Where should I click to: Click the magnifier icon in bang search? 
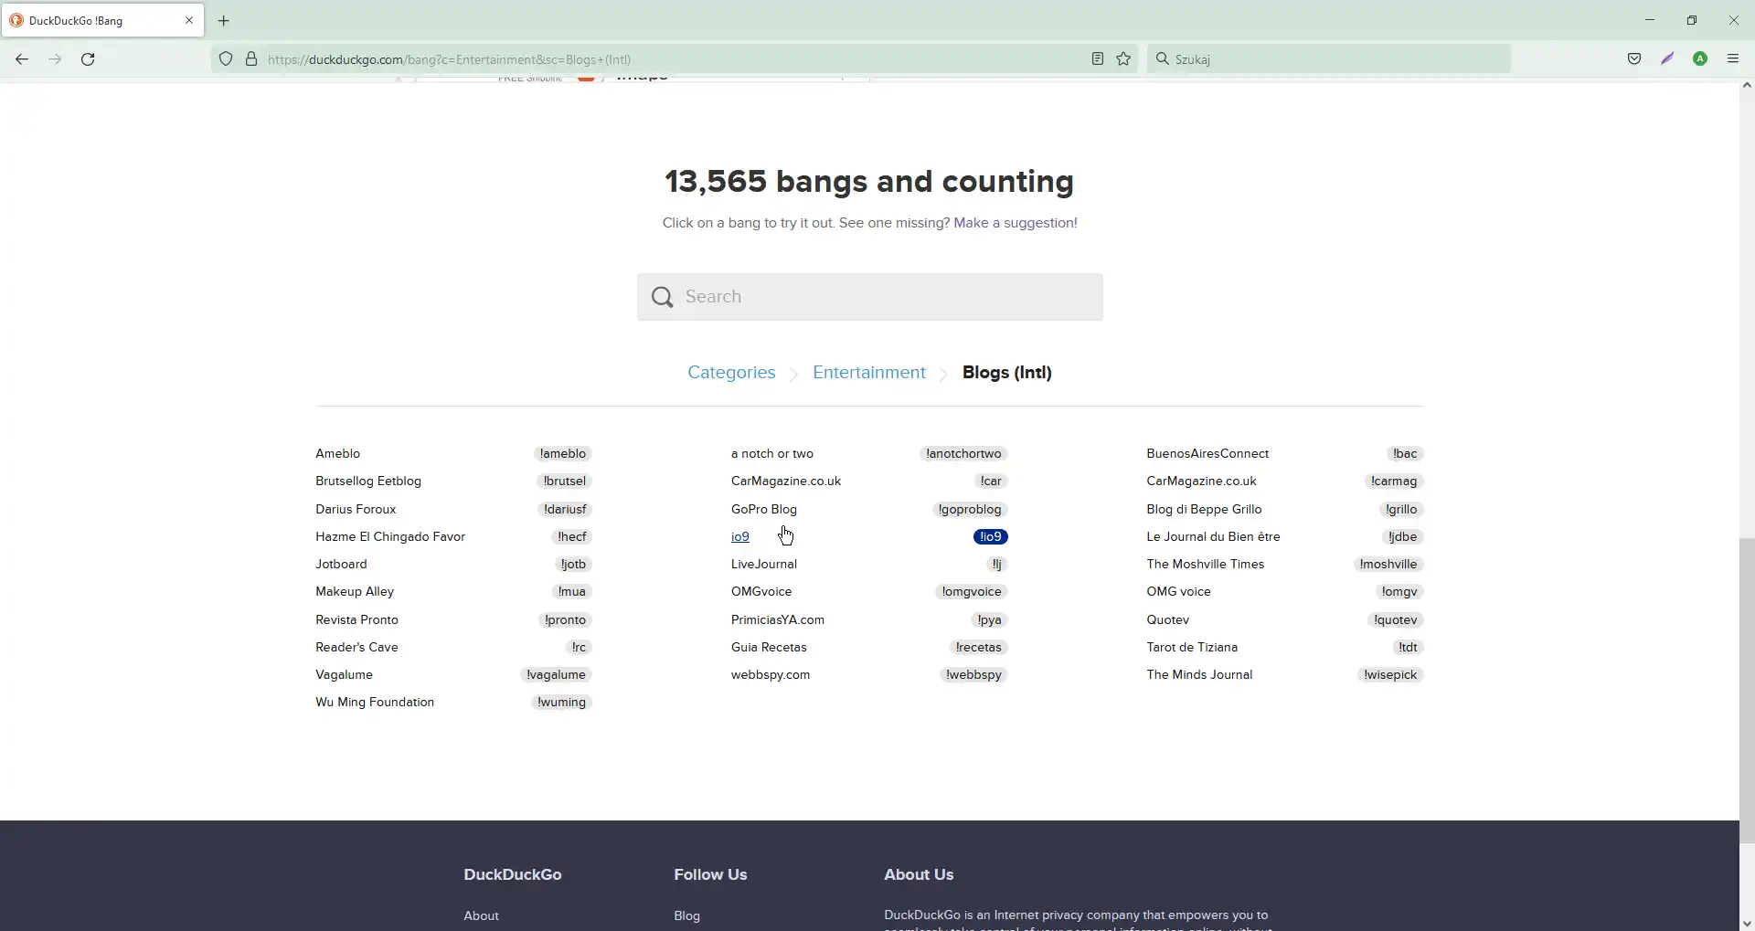coord(663,297)
